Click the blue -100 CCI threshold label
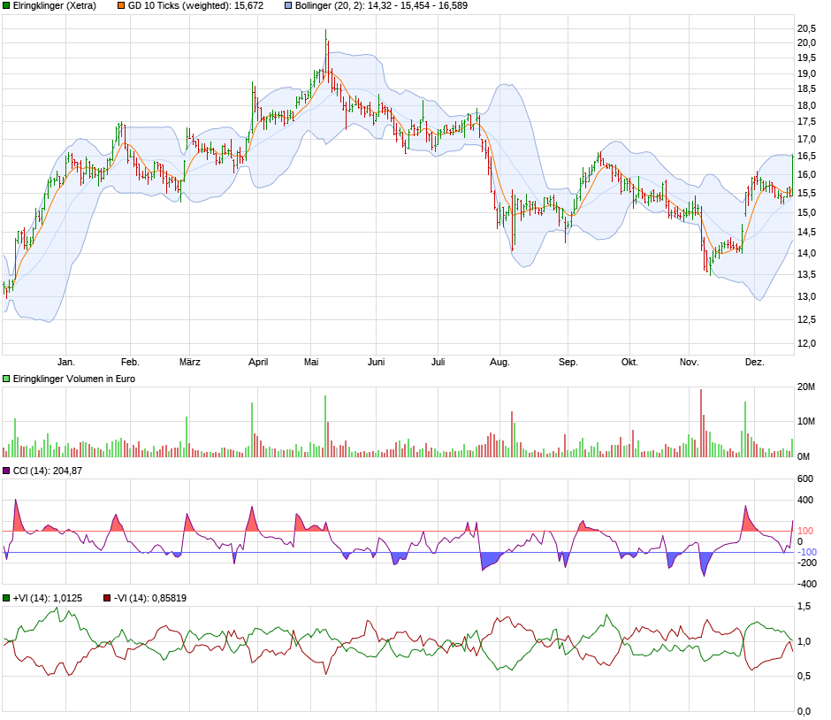The width and height of the screenshot is (831, 720). pos(805,552)
